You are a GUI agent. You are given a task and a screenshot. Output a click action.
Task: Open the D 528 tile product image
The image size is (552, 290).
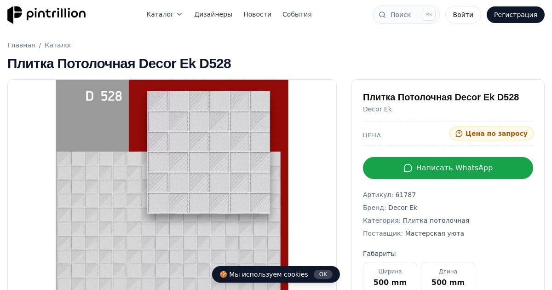[172, 185]
